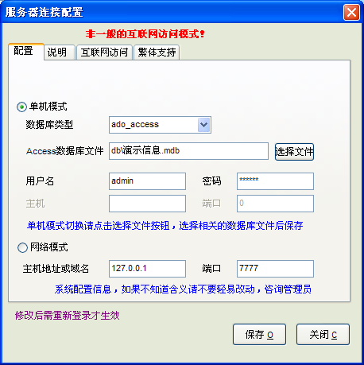The height and width of the screenshot is (365, 364).
Task: Click the empty 主机 input field
Action: [x=147, y=204]
